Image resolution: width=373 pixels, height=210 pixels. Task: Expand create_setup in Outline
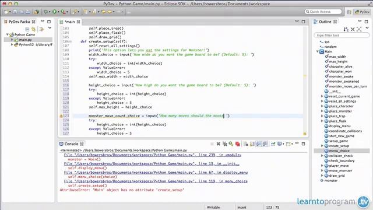(322, 146)
